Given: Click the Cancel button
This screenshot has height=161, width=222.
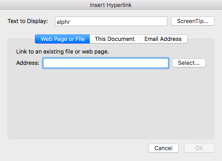Looking at the screenshot, I should pos(164,148).
